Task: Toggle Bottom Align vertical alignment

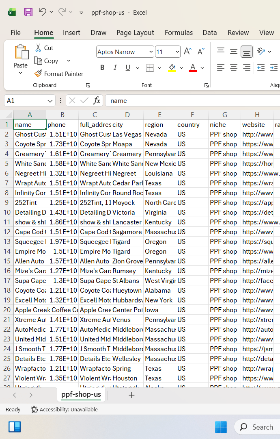Action: 246,52
